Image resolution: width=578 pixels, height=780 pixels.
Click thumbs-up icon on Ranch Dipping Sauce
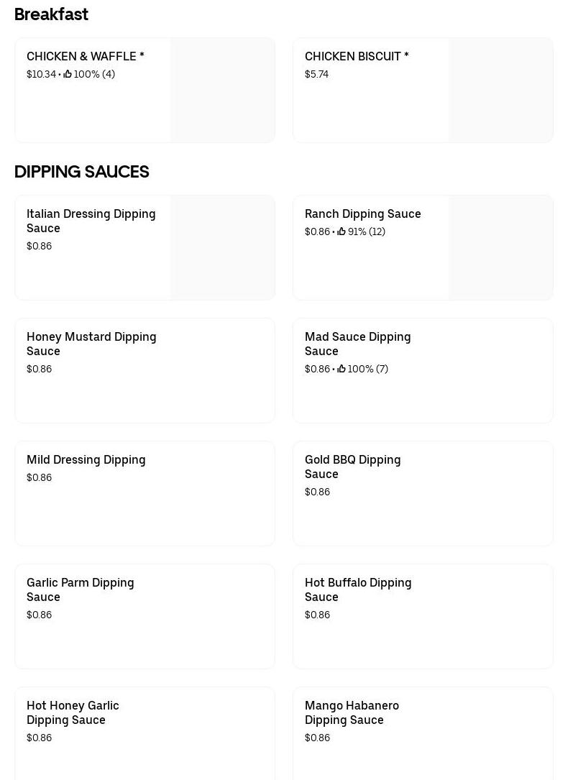pyautogui.click(x=341, y=231)
